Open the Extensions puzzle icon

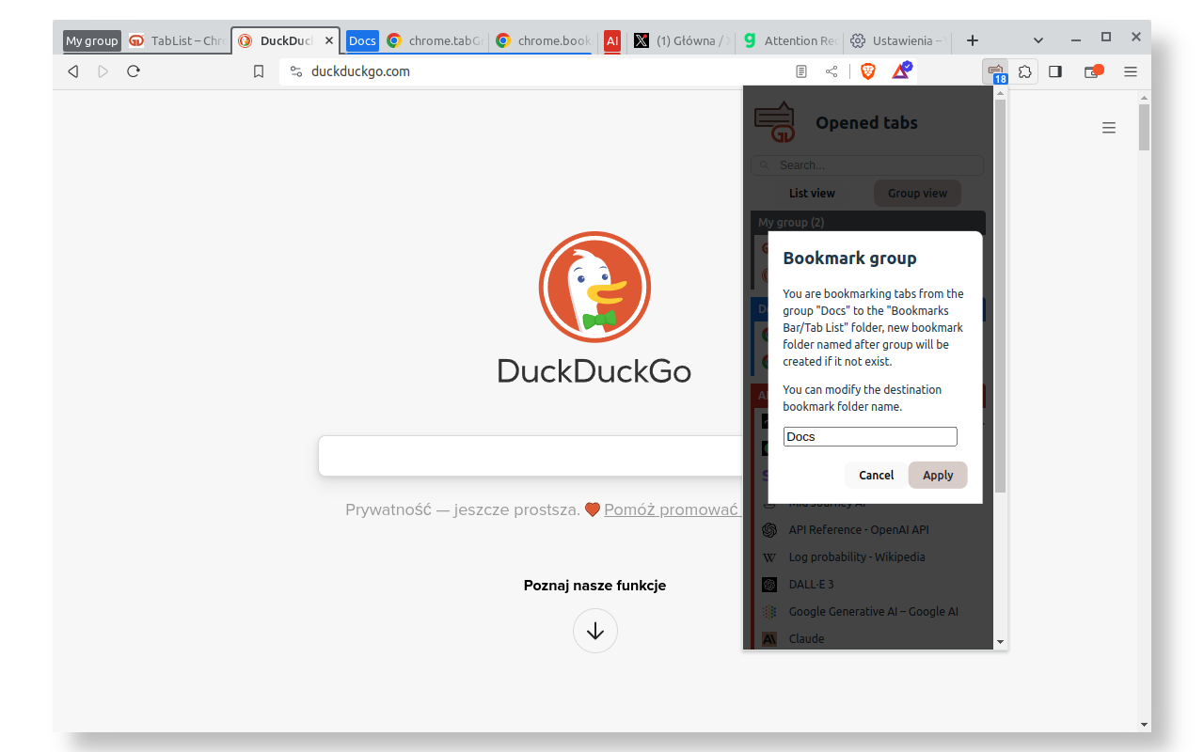click(1024, 71)
